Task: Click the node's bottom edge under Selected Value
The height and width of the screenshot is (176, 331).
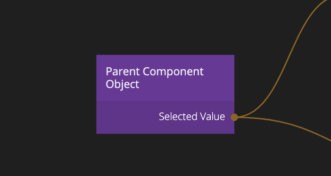Action: coord(192,134)
